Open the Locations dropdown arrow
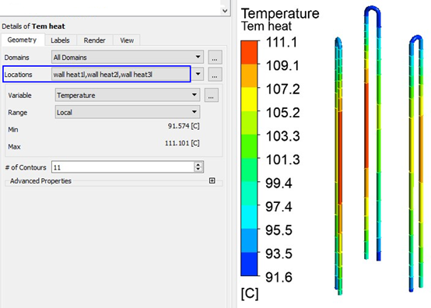This screenshot has height=308, width=431. (198, 74)
